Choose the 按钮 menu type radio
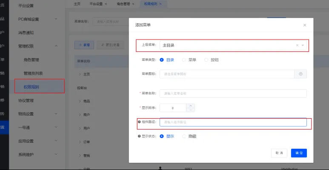Screen dimensions: 329x170 point(207,60)
